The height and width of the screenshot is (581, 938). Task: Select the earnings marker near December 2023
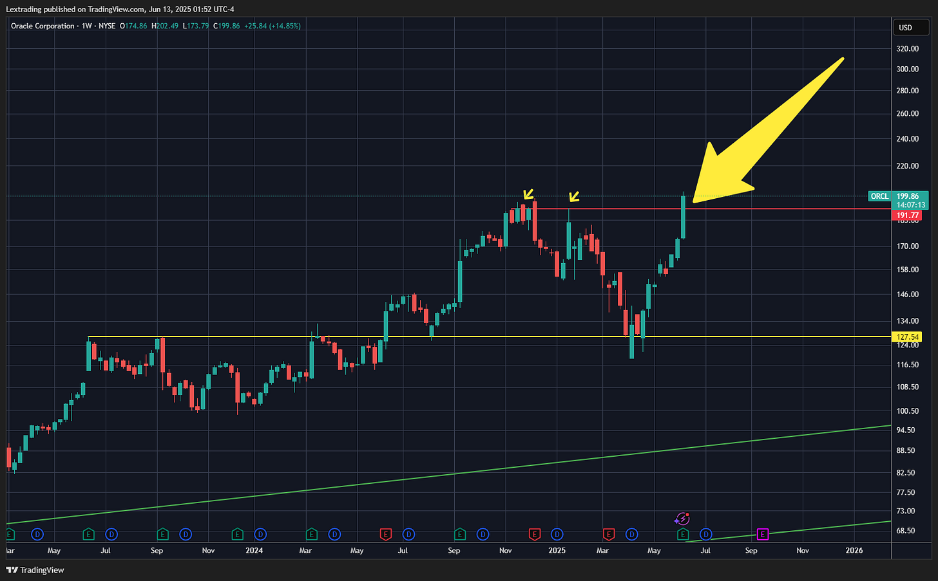[x=237, y=534]
